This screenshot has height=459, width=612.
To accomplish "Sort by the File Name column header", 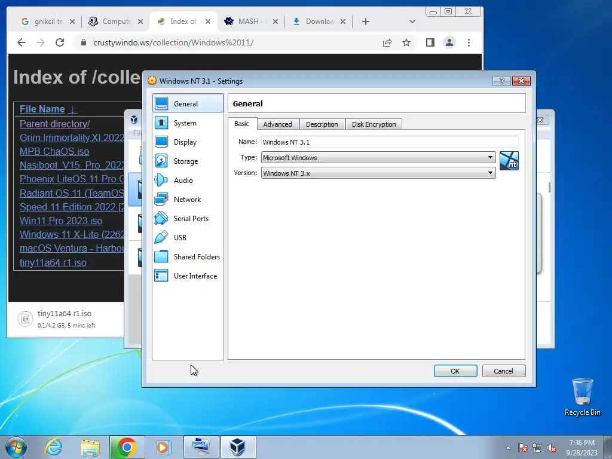I will pos(42,109).
